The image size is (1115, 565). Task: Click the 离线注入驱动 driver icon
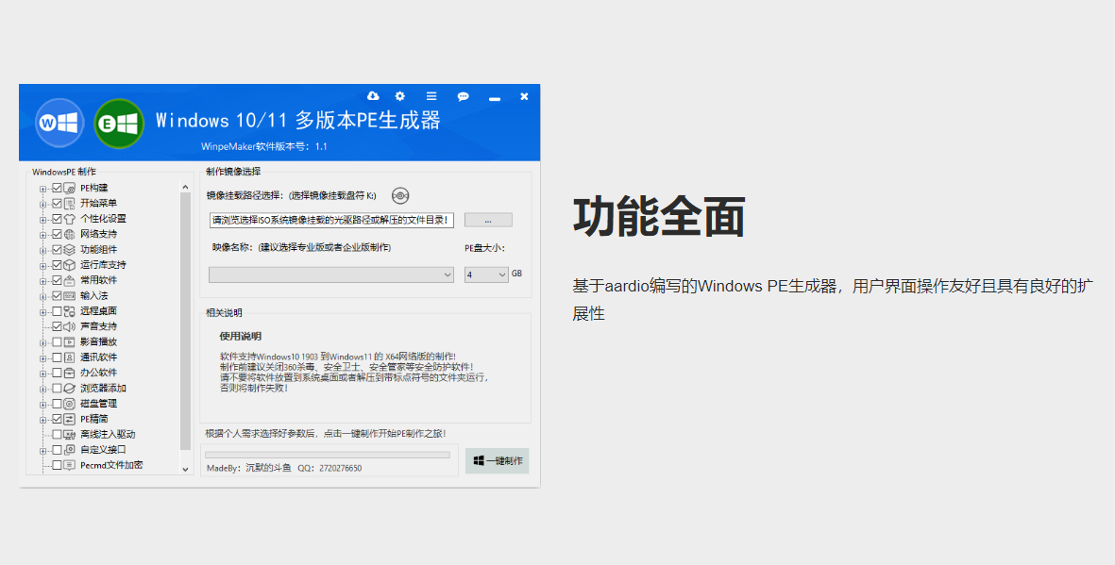tap(70, 434)
